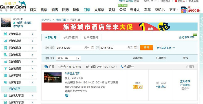Click 修改资料 under the username

click(18, 26)
